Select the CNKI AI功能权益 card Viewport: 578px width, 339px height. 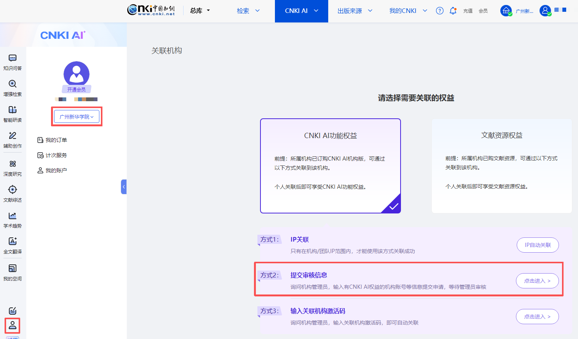pyautogui.click(x=330, y=166)
